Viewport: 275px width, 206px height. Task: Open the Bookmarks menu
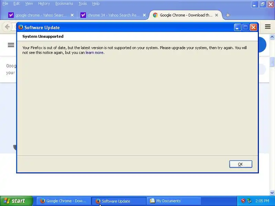pos(64,3)
